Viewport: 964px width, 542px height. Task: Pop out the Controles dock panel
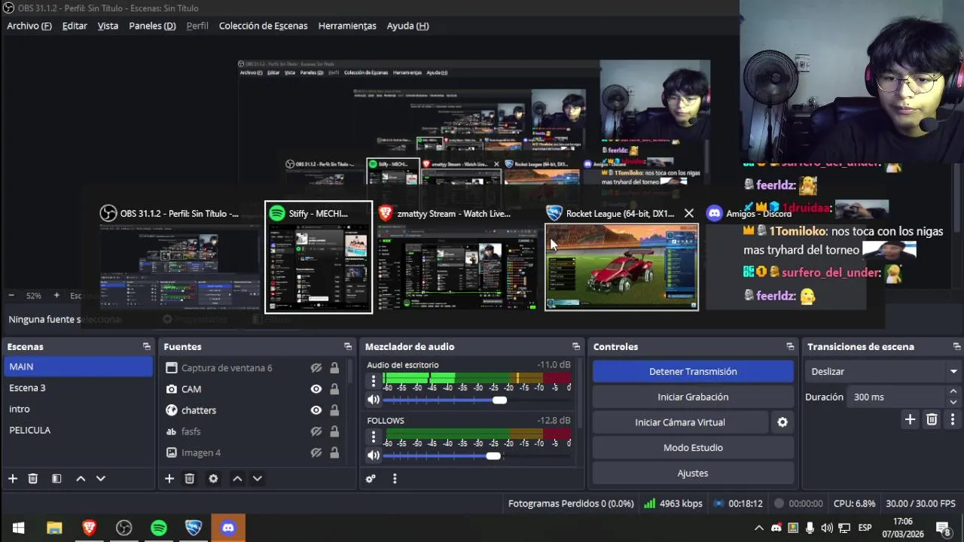[790, 347]
